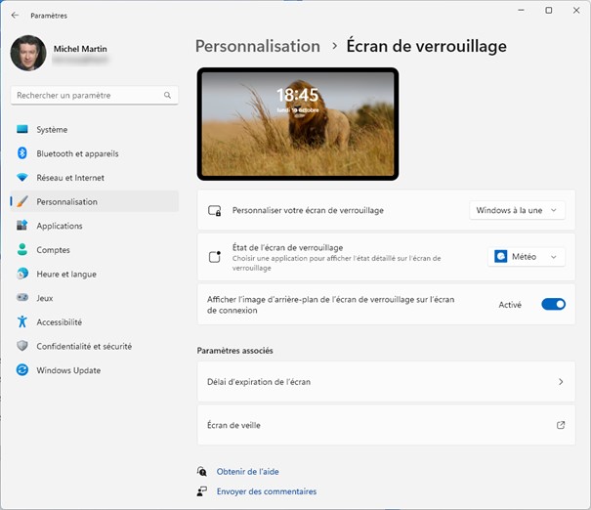Screen dimensions: 591x510
Task: Open Délai d'expiration de l'écran row
Action: point(386,382)
